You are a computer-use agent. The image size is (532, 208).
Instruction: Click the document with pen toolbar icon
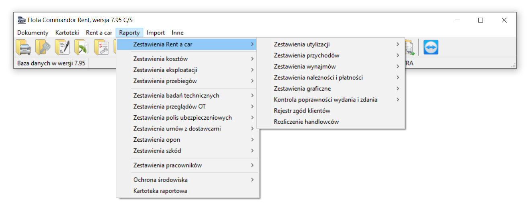point(63,47)
